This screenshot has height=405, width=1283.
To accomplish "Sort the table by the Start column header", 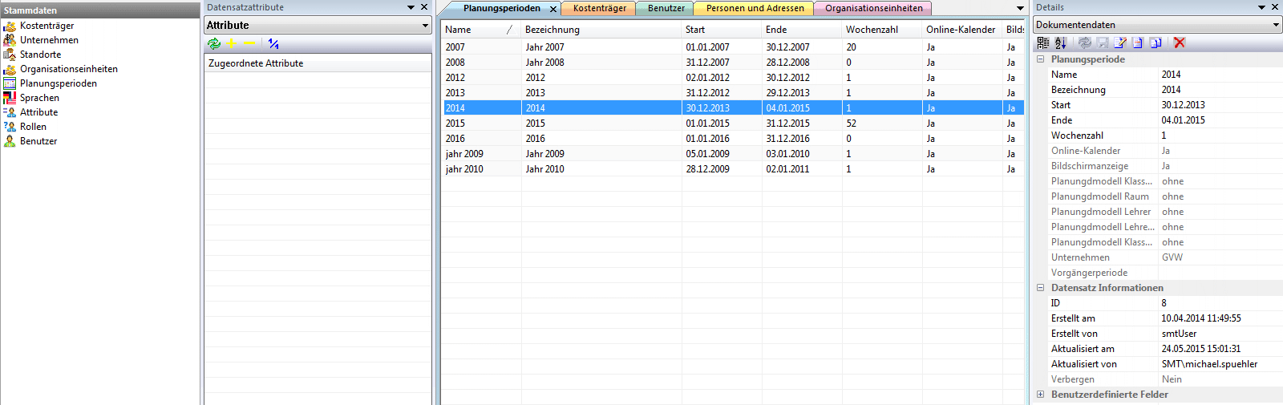I will tap(695, 30).
